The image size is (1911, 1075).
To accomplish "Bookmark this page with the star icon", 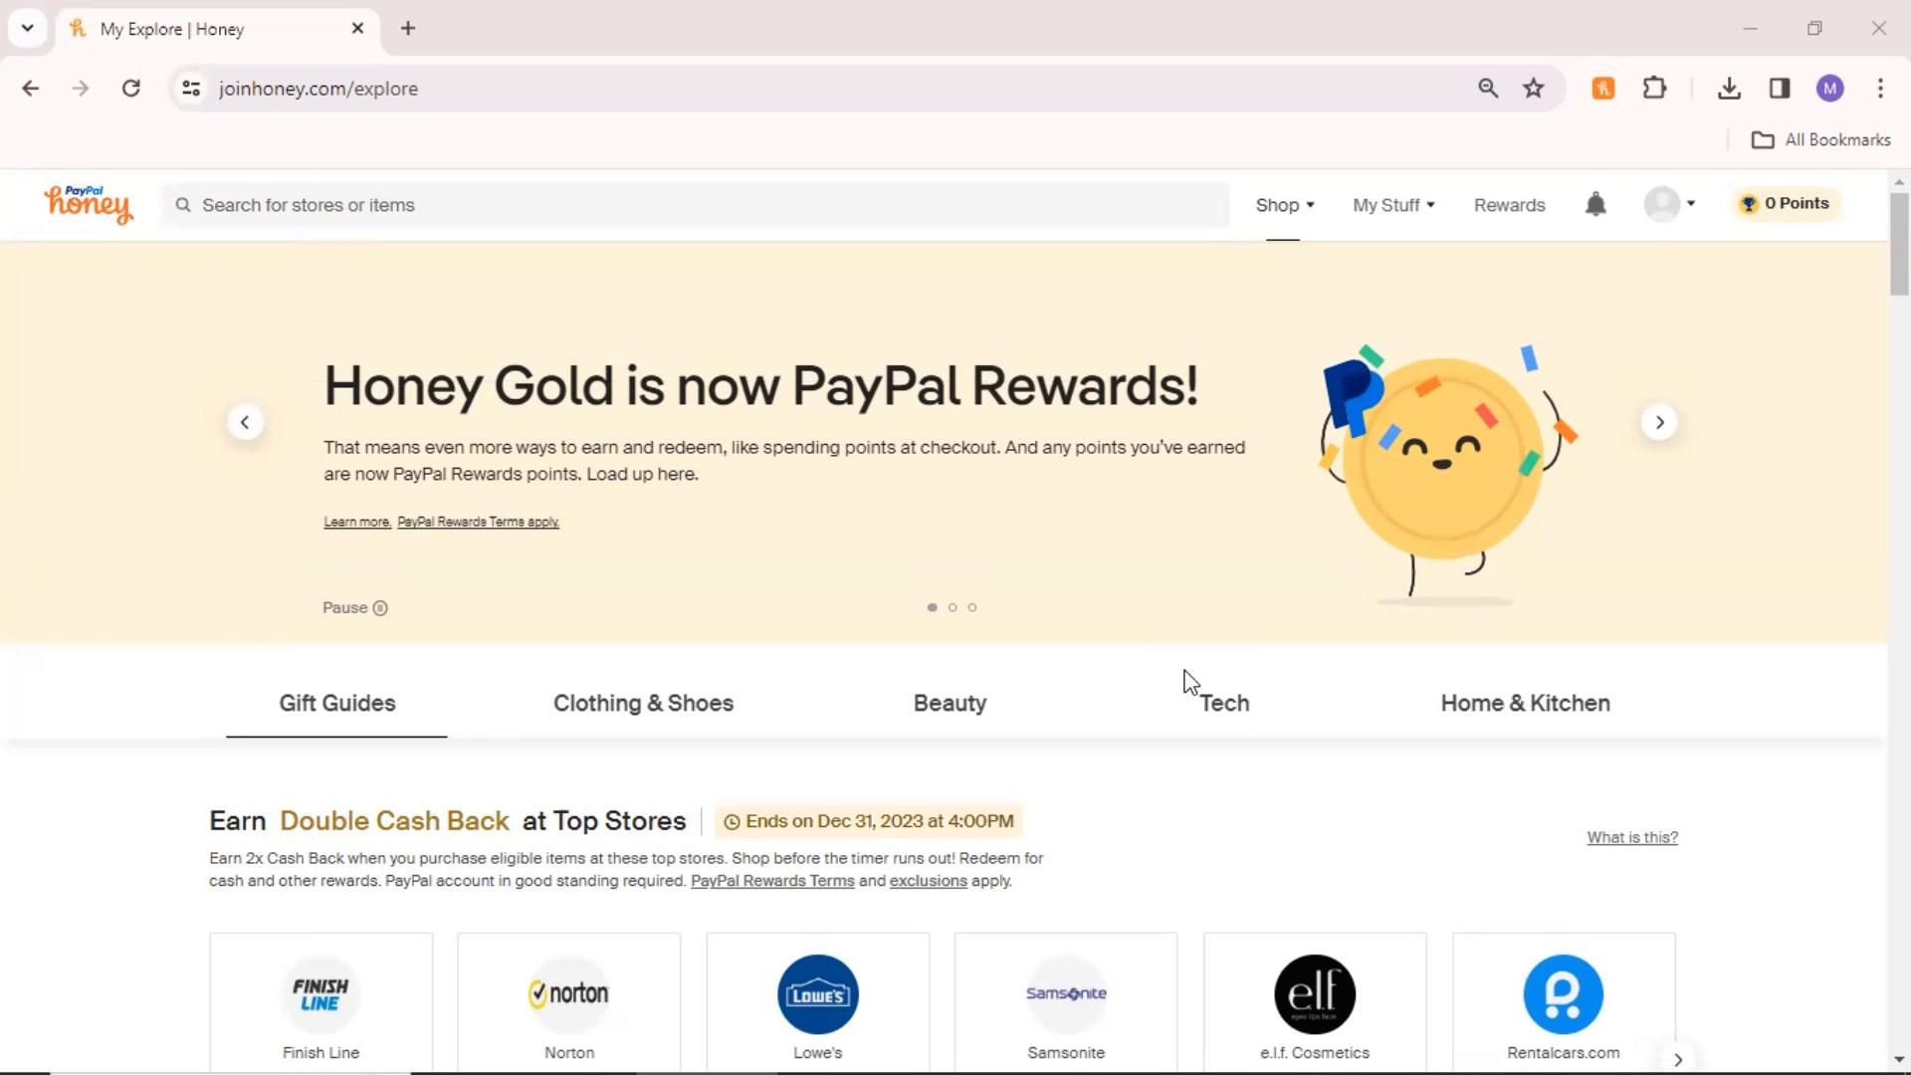I will coord(1533,89).
